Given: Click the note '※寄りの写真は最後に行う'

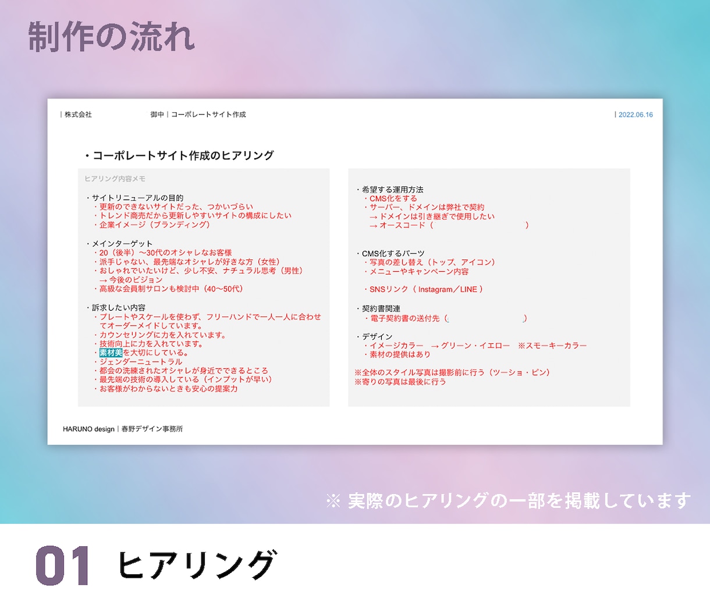Looking at the screenshot, I should tap(400, 382).
